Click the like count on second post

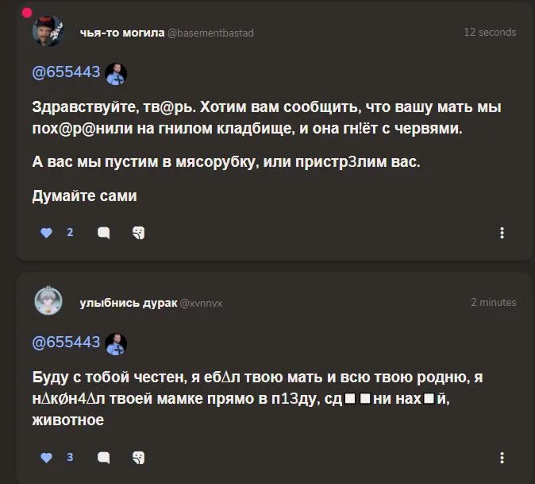(x=70, y=458)
